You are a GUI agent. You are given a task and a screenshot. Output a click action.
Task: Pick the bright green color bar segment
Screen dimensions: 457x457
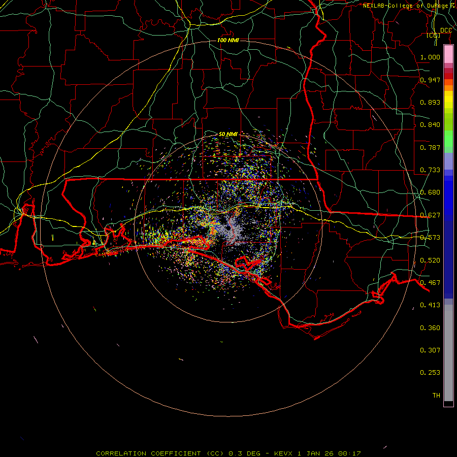pyautogui.click(x=448, y=139)
